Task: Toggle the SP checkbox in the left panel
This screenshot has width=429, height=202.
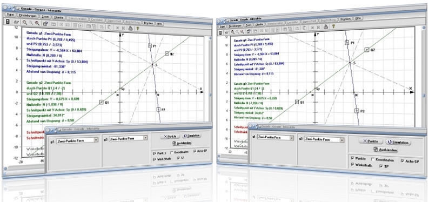Action: 179,158
